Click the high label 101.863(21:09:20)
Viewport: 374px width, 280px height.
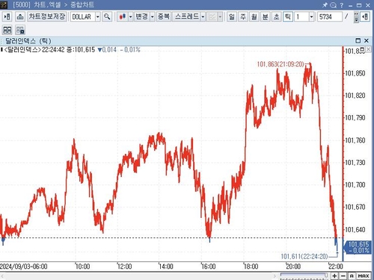point(280,64)
